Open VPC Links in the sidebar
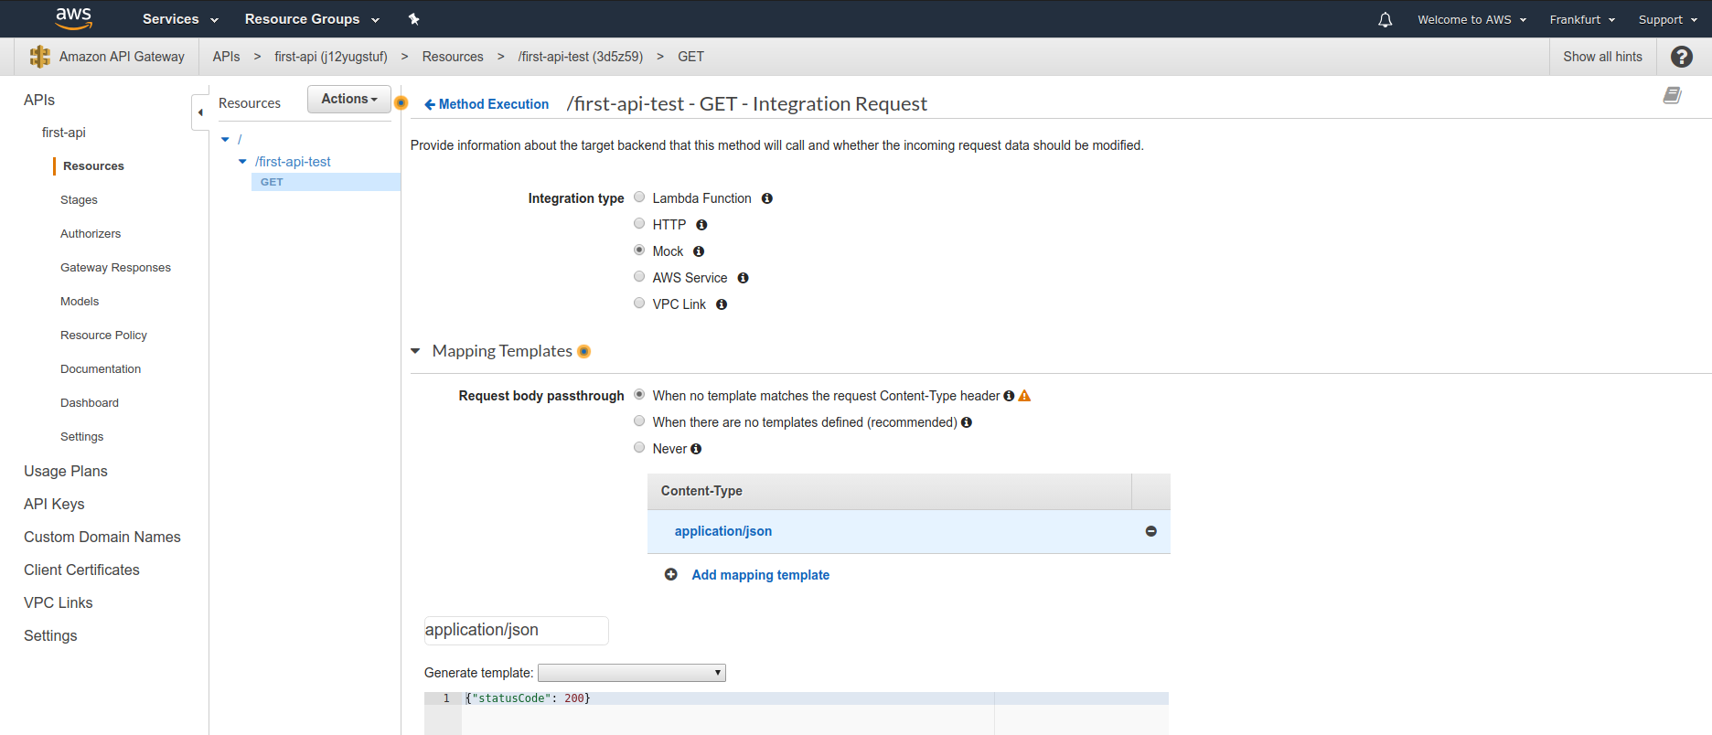Screen dimensions: 1712x735 tap(59, 602)
